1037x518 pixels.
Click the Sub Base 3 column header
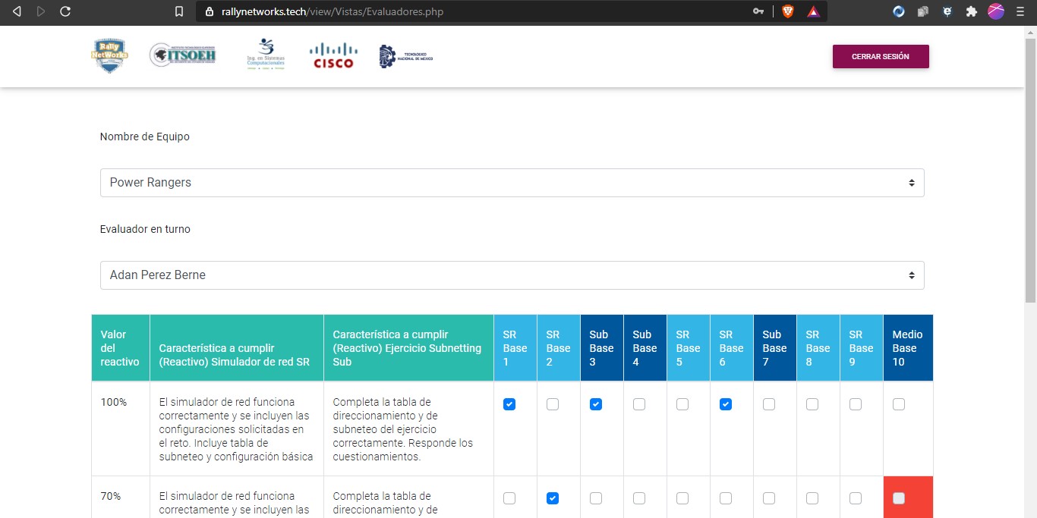click(601, 348)
